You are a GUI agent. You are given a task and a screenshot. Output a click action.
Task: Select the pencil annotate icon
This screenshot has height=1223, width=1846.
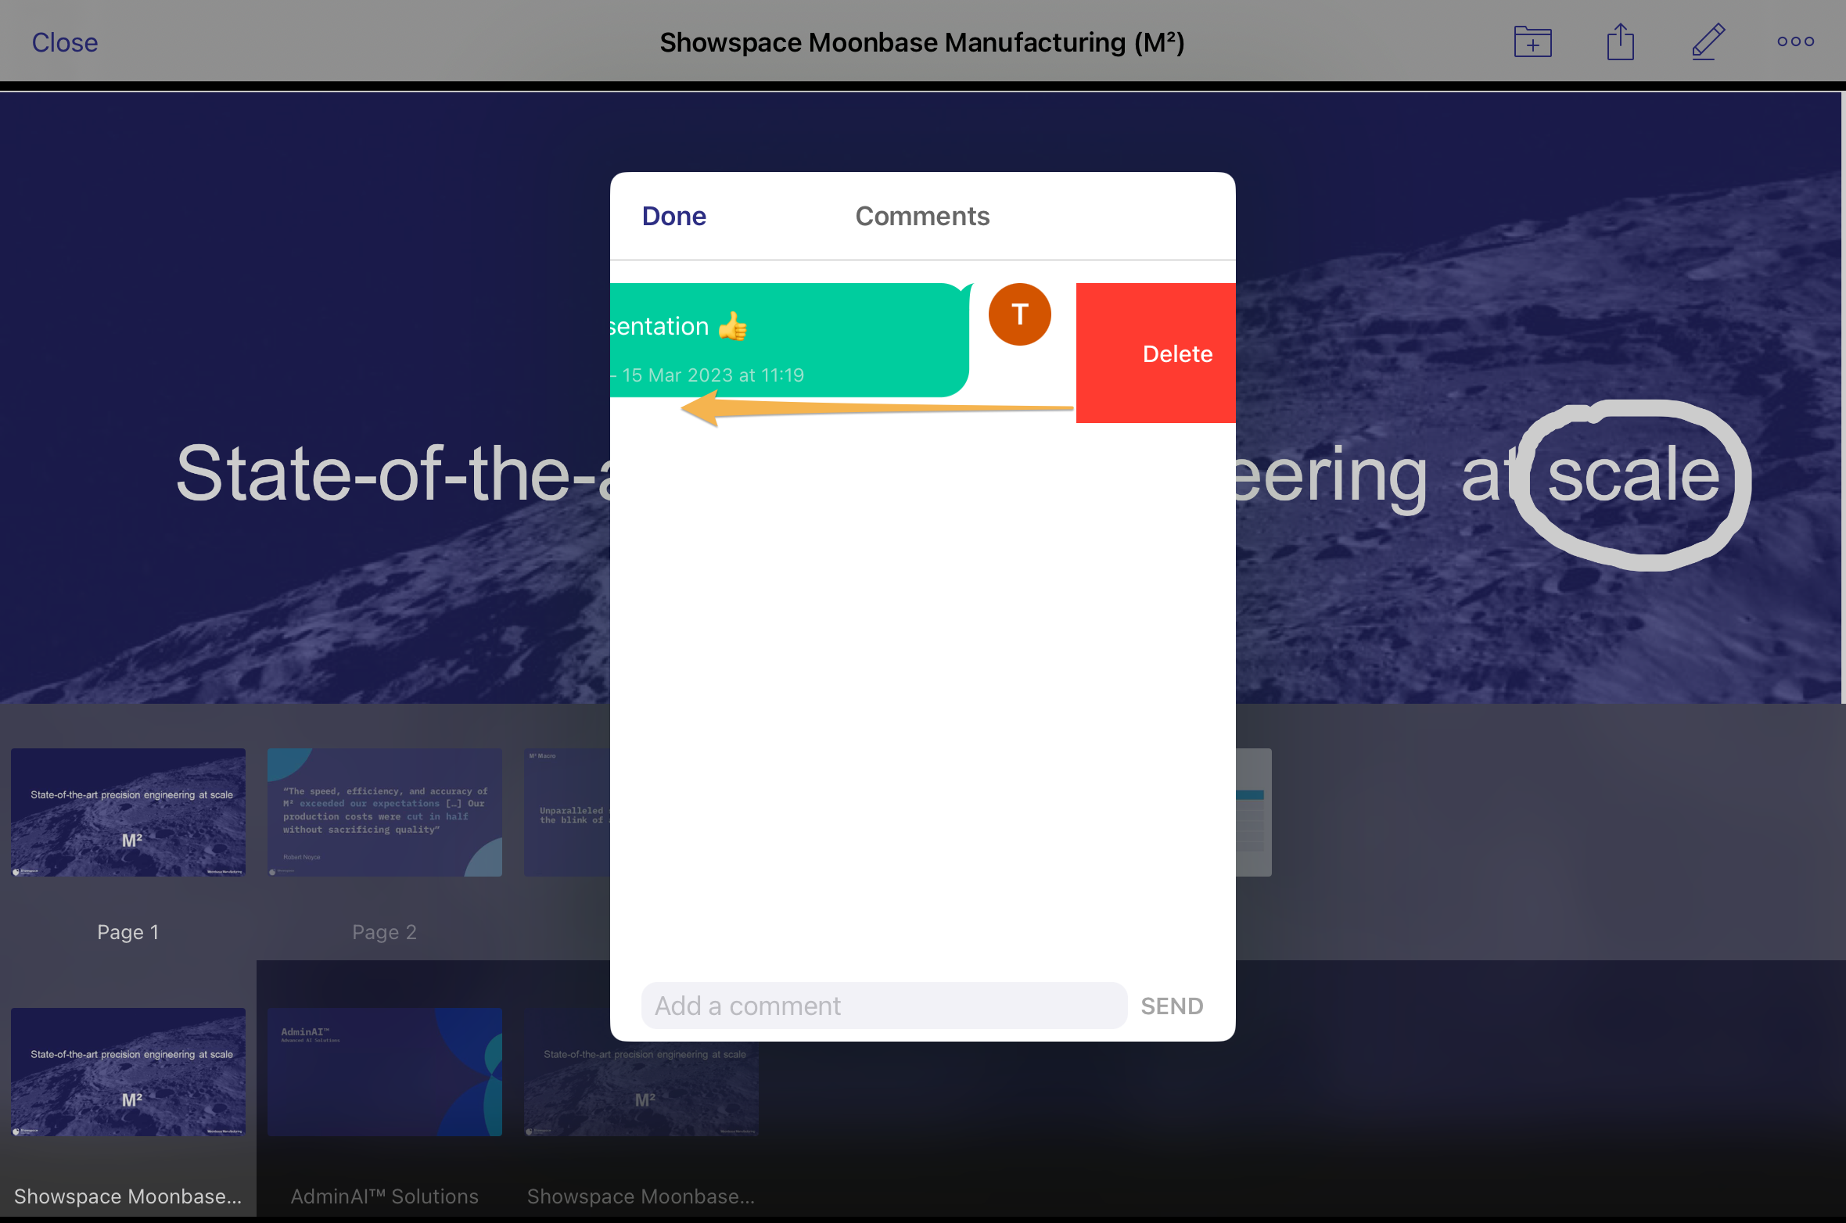1708,41
